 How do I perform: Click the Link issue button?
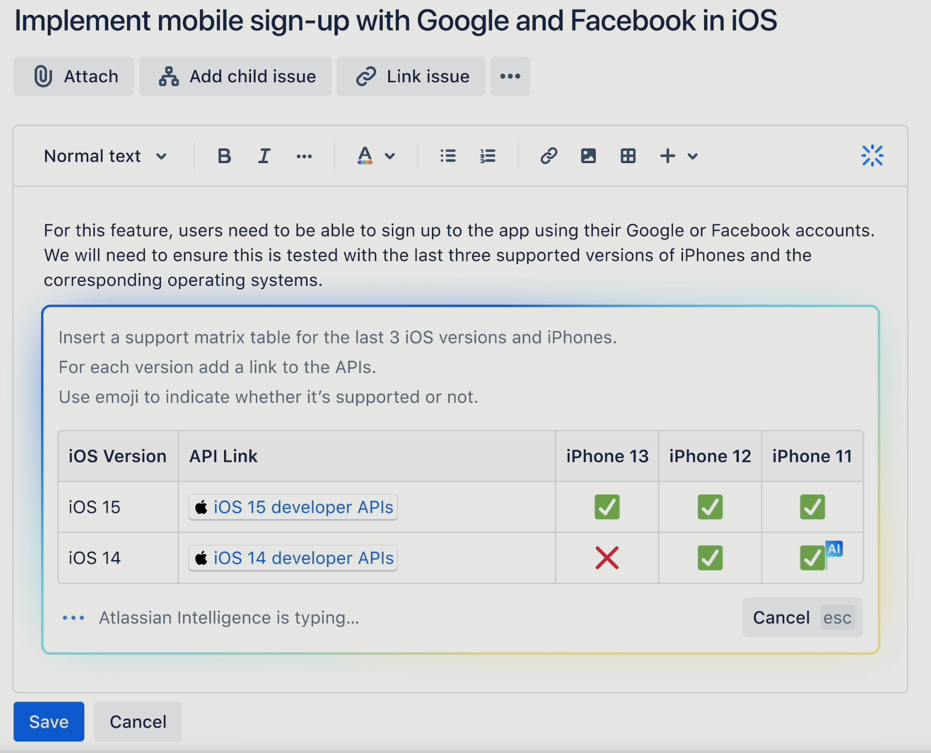pos(411,76)
